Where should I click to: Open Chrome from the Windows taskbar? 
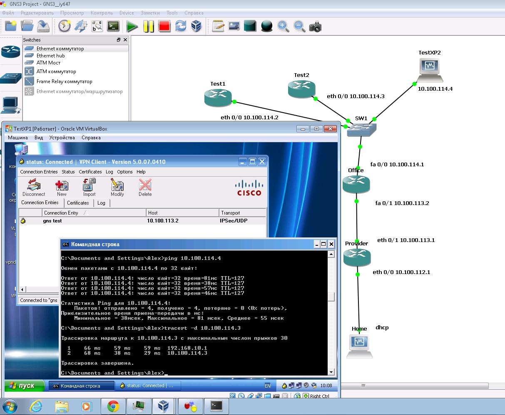tap(113, 406)
